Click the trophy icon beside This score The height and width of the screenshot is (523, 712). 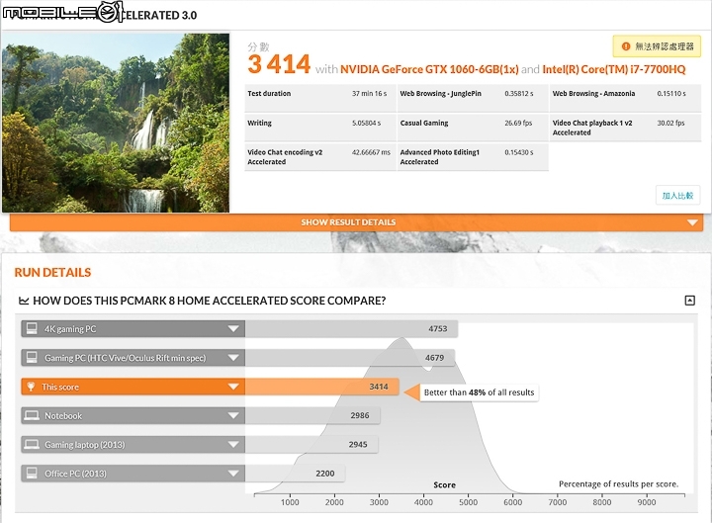31,387
